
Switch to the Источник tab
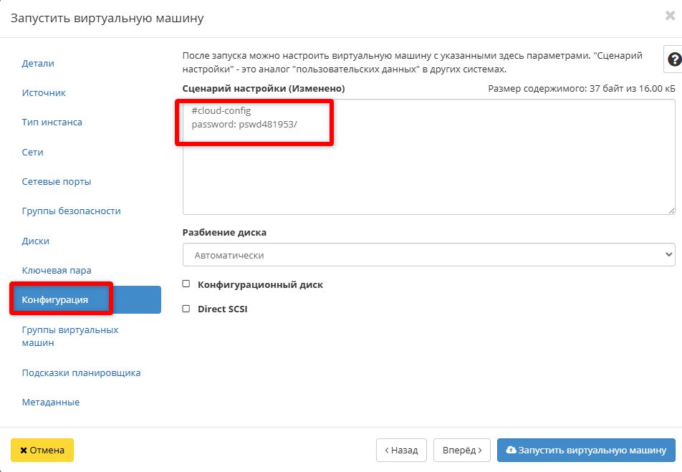click(44, 92)
